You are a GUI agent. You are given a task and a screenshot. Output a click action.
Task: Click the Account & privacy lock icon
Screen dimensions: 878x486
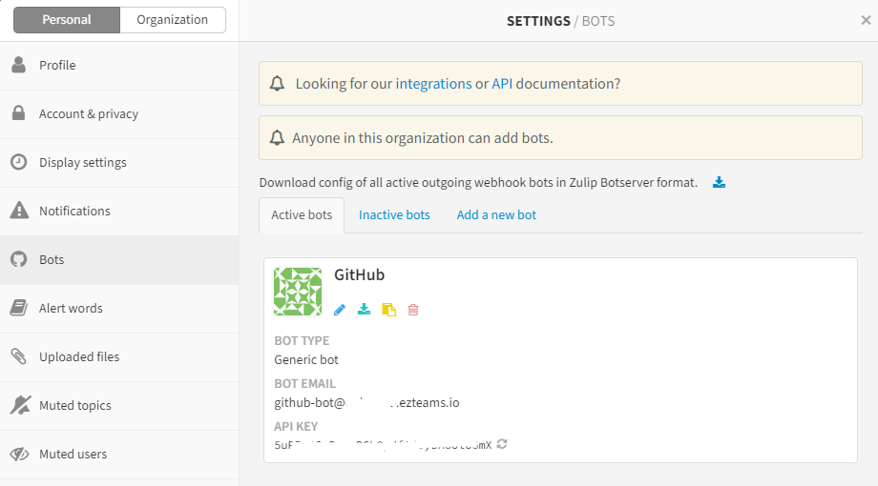(18, 113)
